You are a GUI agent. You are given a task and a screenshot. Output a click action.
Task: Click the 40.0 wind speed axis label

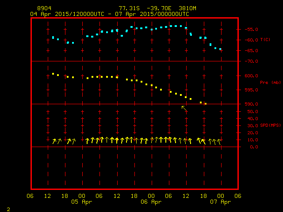click(x=252, y=119)
